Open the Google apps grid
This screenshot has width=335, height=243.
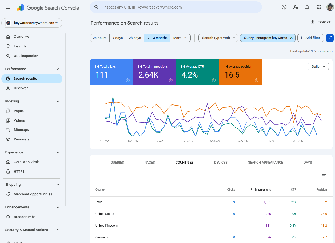pyautogui.click(x=319, y=7)
